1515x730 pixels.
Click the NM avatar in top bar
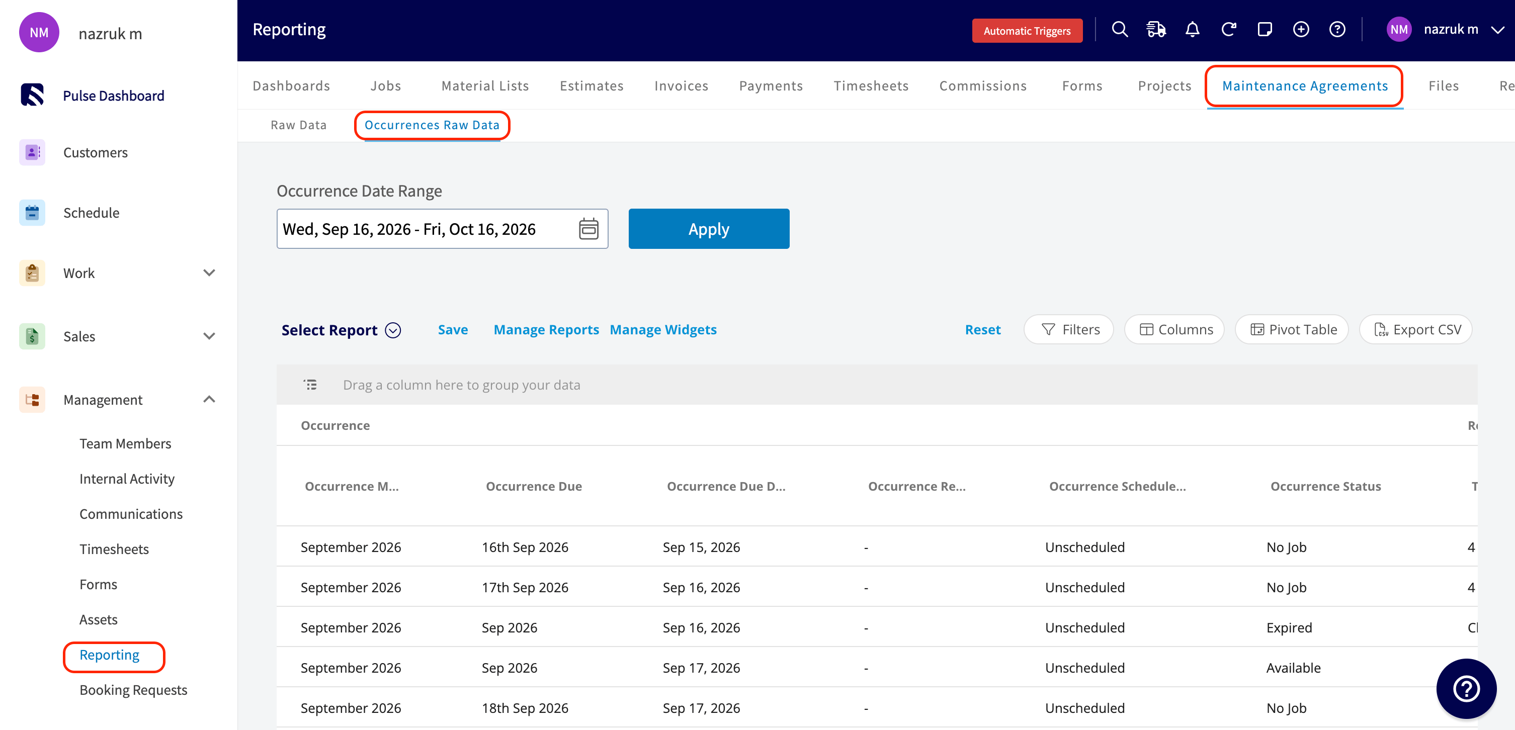click(x=1398, y=29)
